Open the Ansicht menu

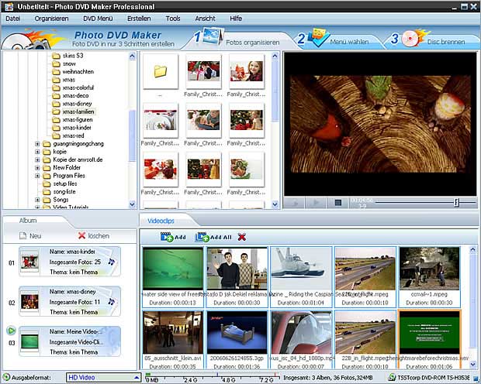point(205,19)
